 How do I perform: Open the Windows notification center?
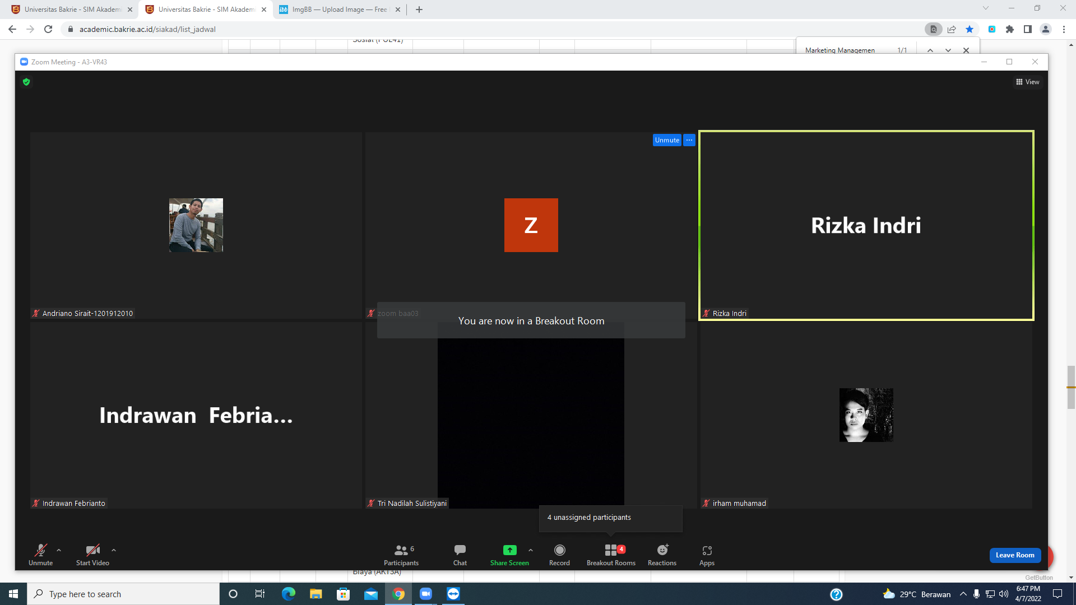coord(1058,594)
